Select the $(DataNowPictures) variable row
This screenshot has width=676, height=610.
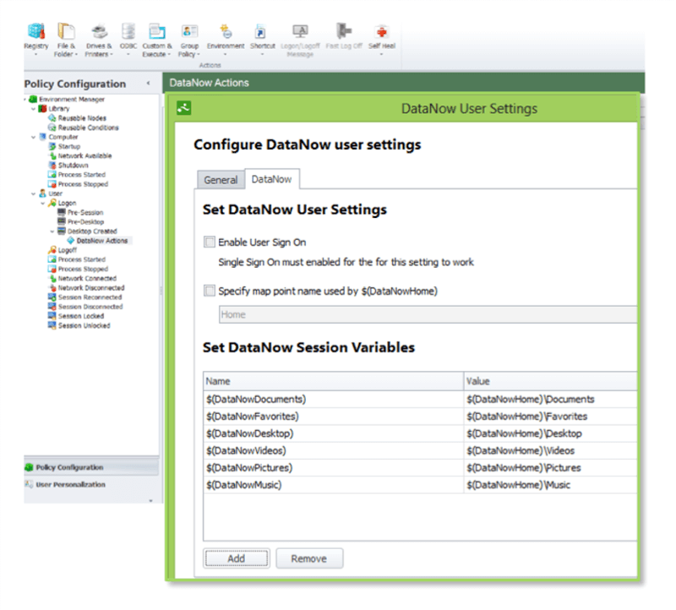tap(420, 468)
